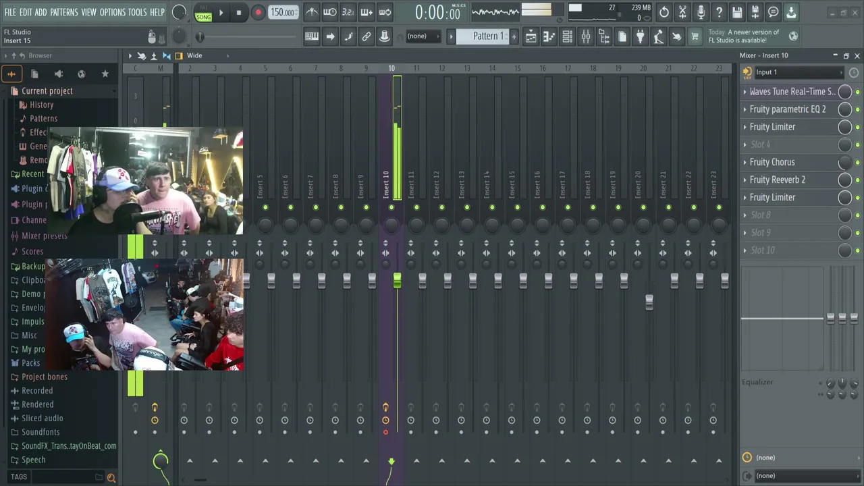
Task: Open the EDIT menu
Action: tap(26, 12)
